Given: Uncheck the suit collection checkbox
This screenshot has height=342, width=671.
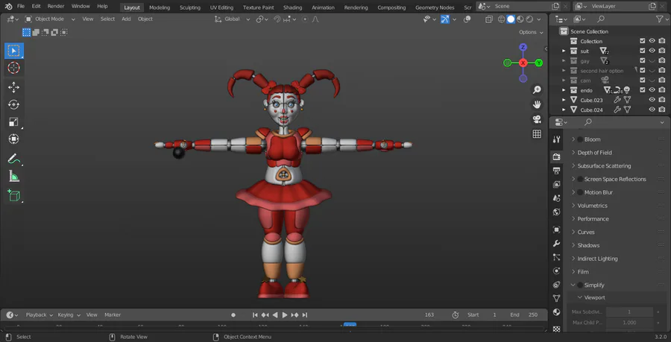Looking at the screenshot, I should (643, 51).
